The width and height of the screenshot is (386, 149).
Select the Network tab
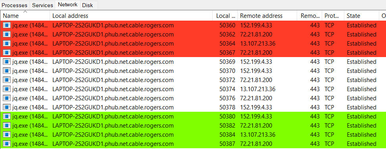tap(68, 4)
